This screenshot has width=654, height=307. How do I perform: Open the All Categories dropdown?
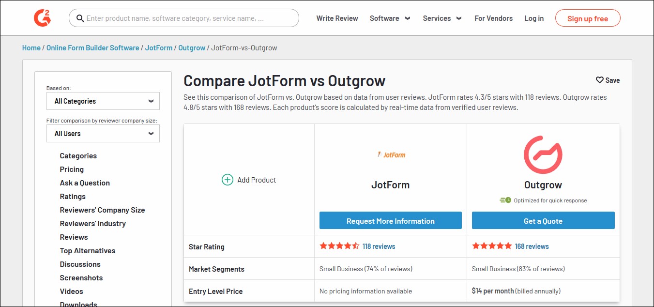103,101
